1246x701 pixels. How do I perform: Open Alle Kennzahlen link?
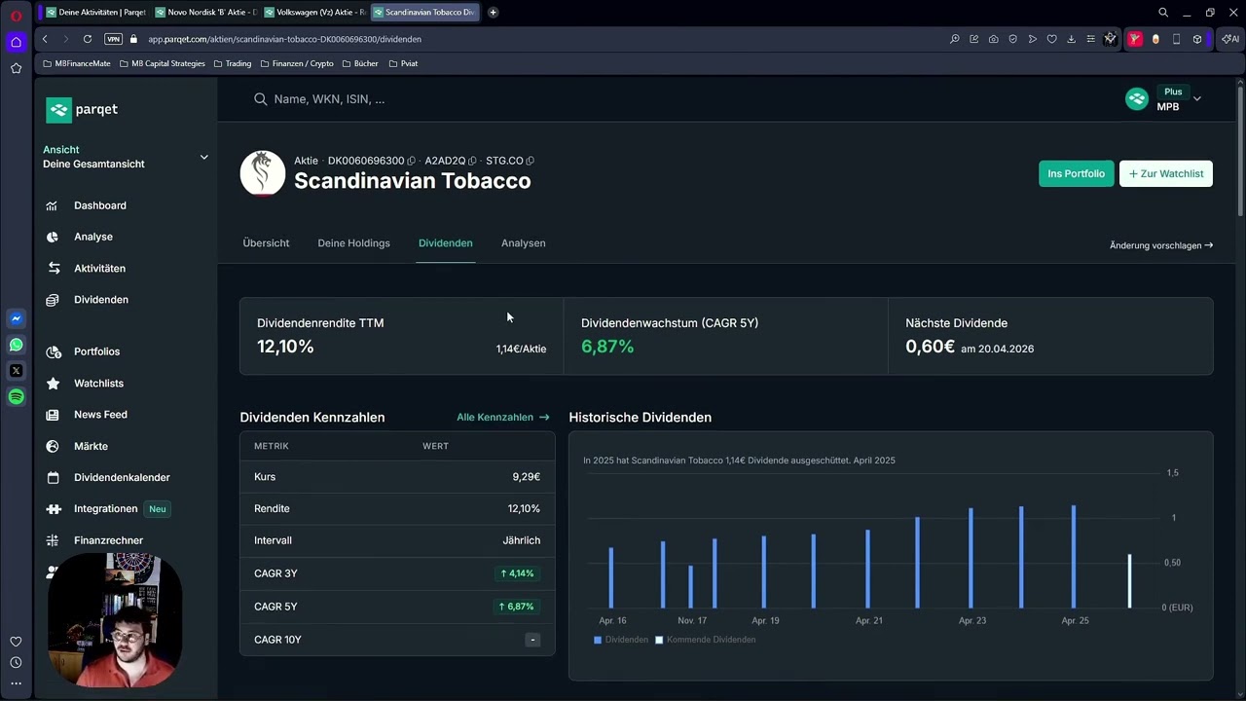(503, 418)
